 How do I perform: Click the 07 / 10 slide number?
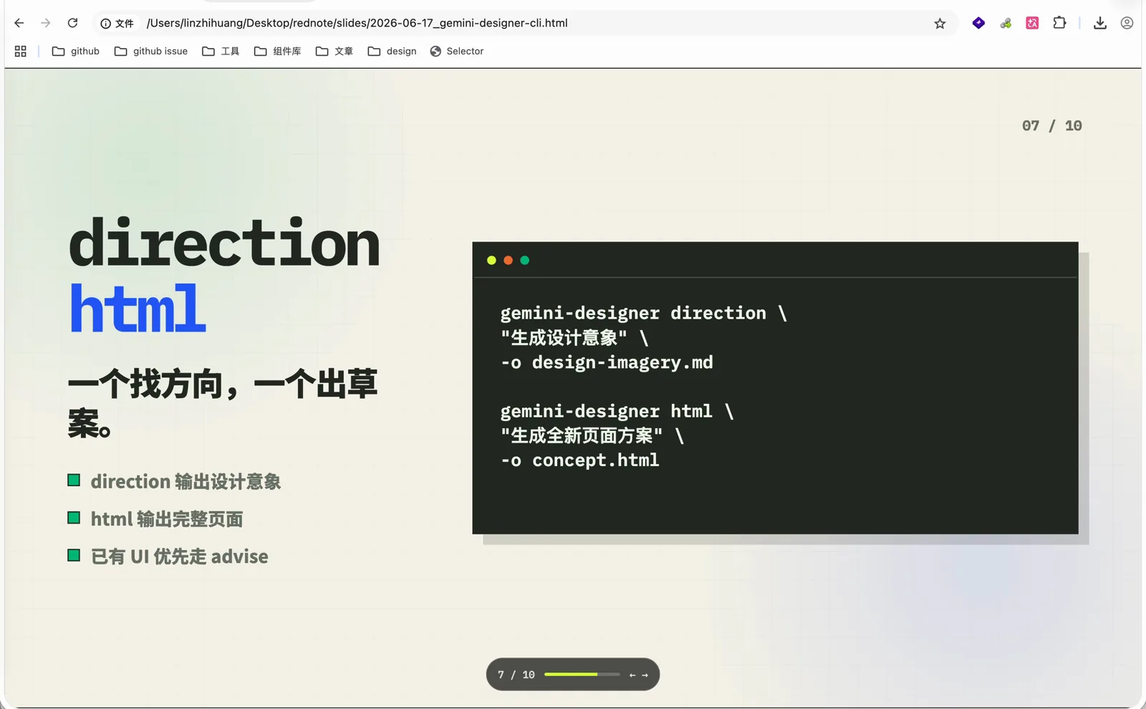(1051, 126)
